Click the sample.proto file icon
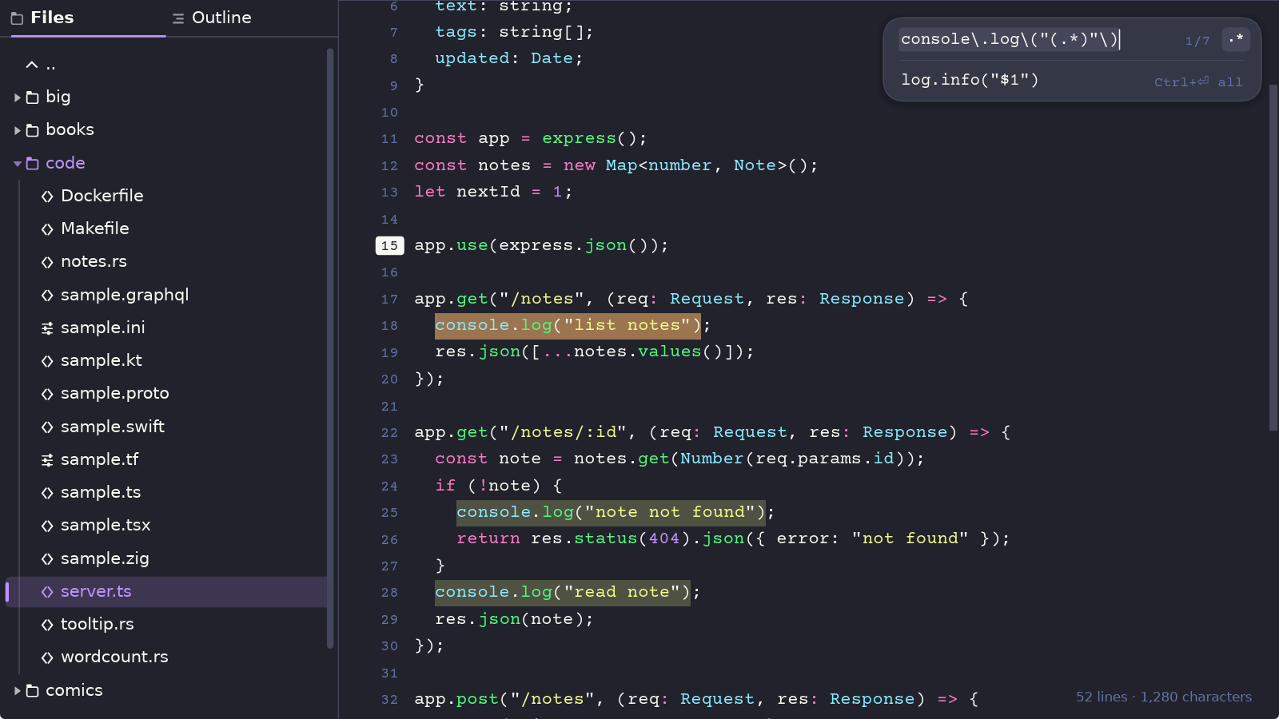This screenshot has width=1279, height=719. [x=47, y=394]
